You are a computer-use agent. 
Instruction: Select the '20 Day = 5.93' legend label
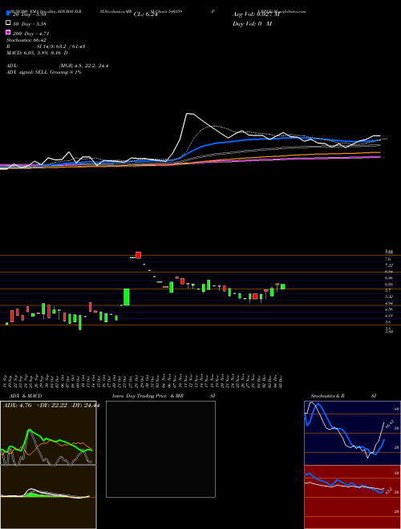pos(29,14)
